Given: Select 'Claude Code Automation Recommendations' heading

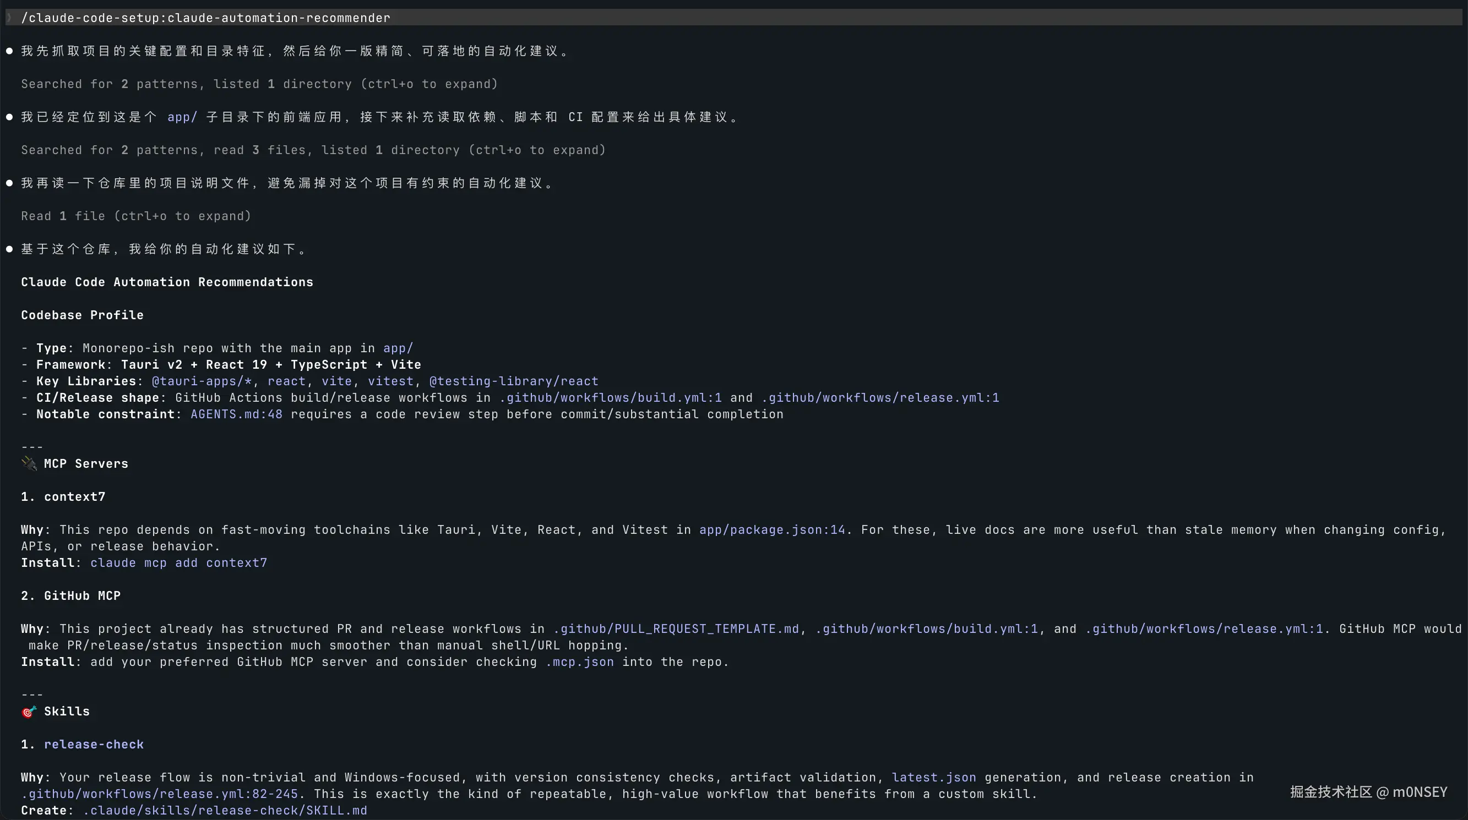Looking at the screenshot, I should click(167, 282).
